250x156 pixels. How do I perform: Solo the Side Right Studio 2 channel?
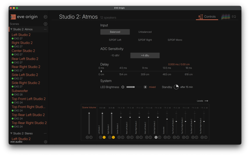click(x=160, y=137)
